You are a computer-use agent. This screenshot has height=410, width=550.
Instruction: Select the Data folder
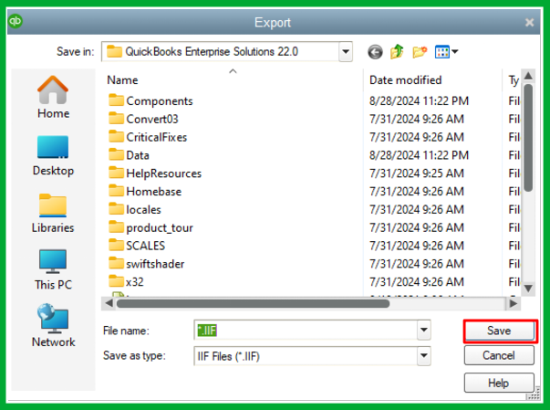pyautogui.click(x=129, y=155)
